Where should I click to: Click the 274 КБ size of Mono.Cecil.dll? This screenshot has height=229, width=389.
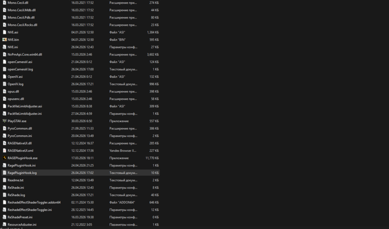point(154,3)
